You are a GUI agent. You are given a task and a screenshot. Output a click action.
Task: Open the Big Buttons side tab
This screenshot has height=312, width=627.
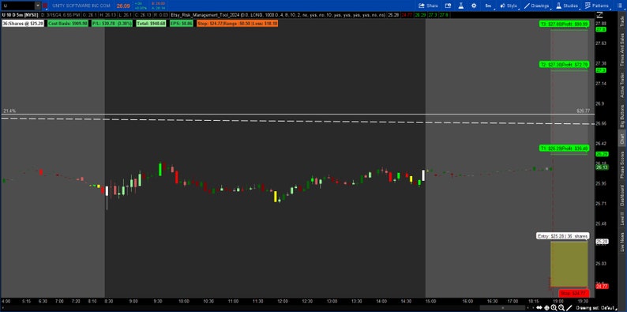[x=621, y=116]
